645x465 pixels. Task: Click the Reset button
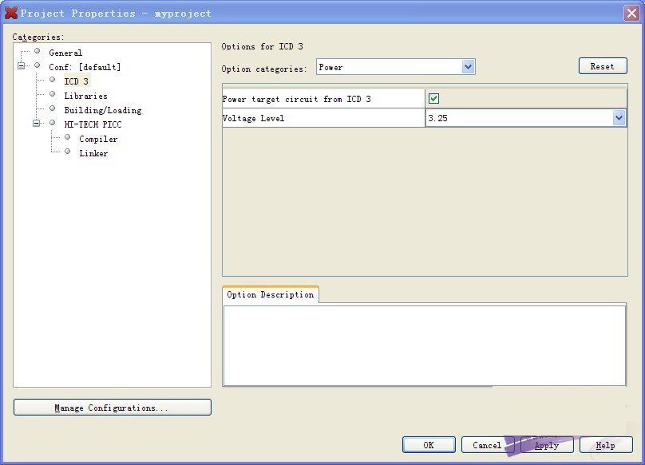point(603,66)
